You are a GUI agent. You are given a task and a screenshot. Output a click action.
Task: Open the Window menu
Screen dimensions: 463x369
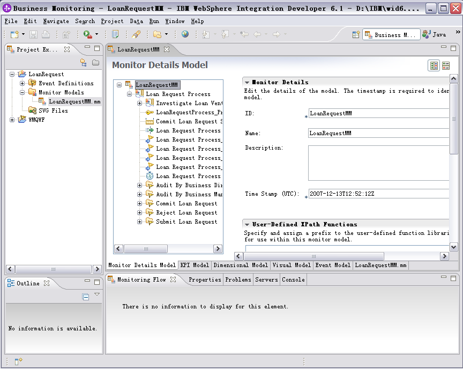coord(175,21)
